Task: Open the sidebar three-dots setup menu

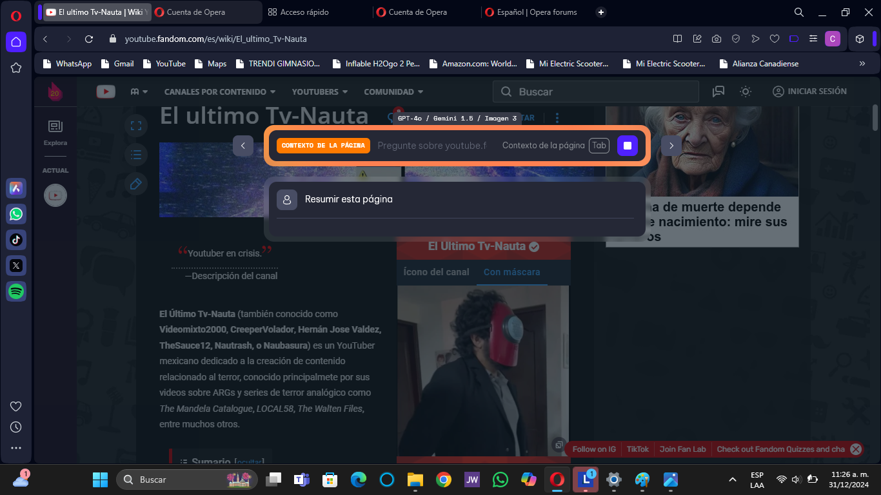Action: click(16, 448)
